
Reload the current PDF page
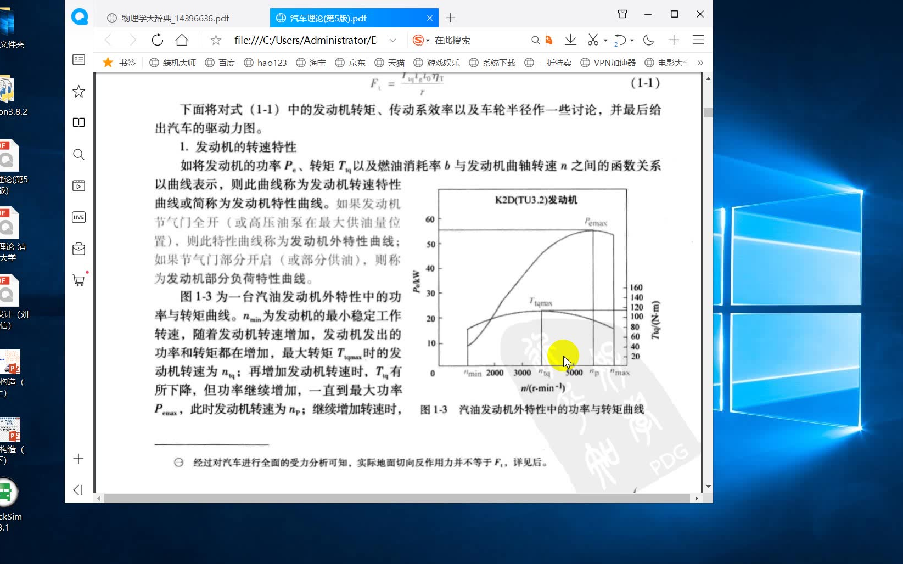(x=158, y=40)
